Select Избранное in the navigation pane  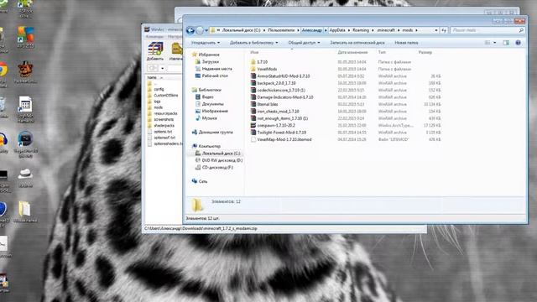pos(209,55)
